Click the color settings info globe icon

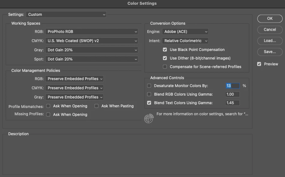pyautogui.click(x=149, y=118)
